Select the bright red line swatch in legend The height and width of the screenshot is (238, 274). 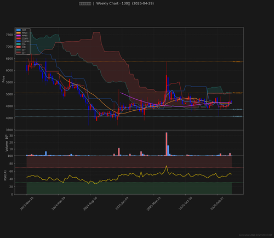point(19,38)
